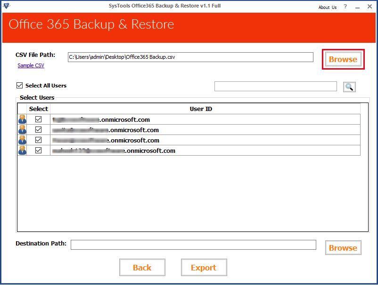Screen dimensions: 378x285
Task: Click the second user's avatar icon
Action: point(22,130)
